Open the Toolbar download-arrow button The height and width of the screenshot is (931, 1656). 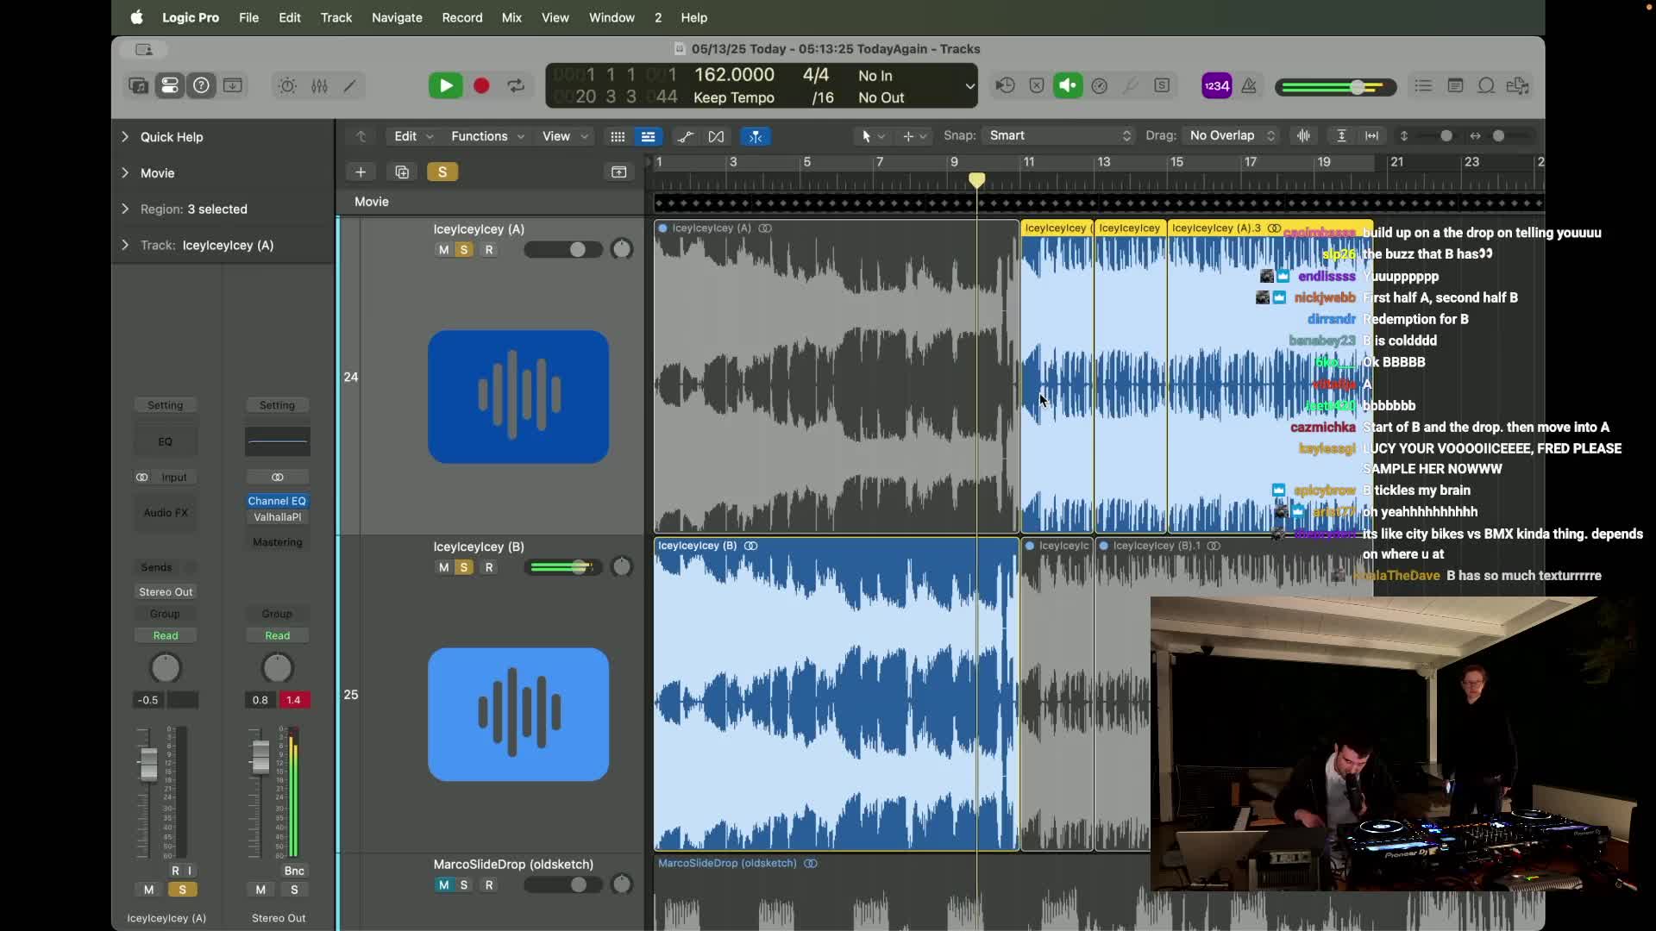click(233, 85)
